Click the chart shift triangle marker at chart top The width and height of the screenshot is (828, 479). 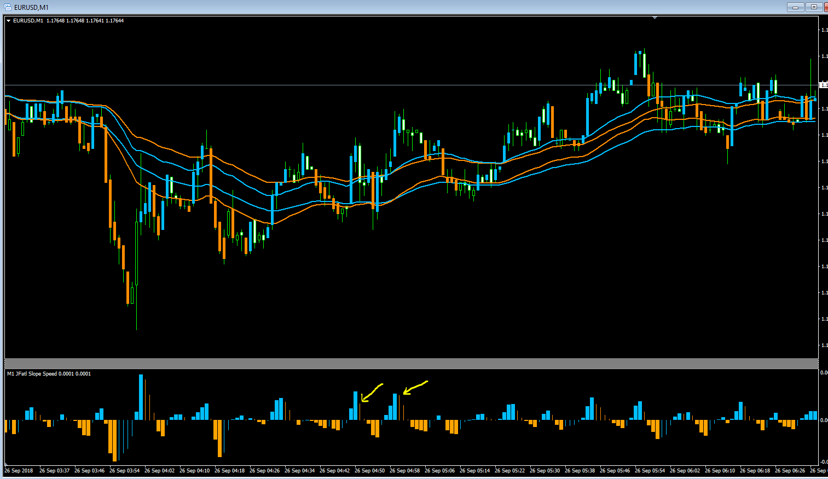[655, 18]
